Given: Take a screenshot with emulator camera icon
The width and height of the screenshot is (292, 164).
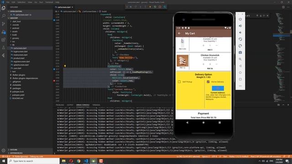Looking at the screenshot, I should pos(240,53).
